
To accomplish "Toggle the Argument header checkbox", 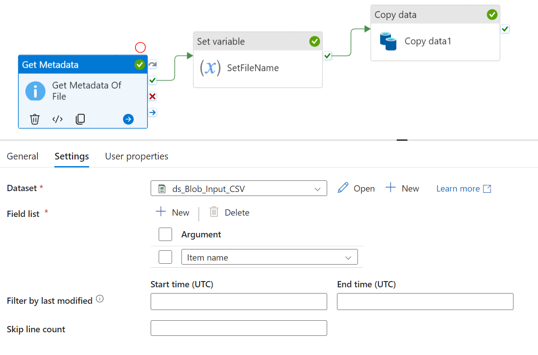I will [x=165, y=234].
